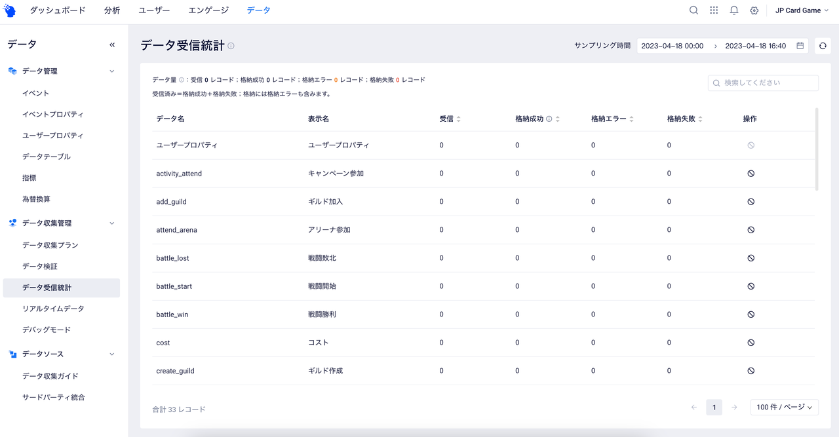Image resolution: width=839 pixels, height=437 pixels.
Task: Click the ギルド作成 display name cell
Action: (325, 371)
